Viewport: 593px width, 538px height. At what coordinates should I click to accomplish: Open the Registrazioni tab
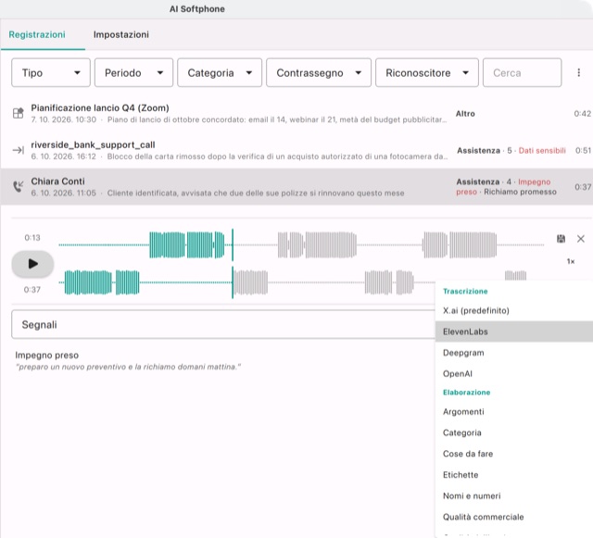[37, 35]
